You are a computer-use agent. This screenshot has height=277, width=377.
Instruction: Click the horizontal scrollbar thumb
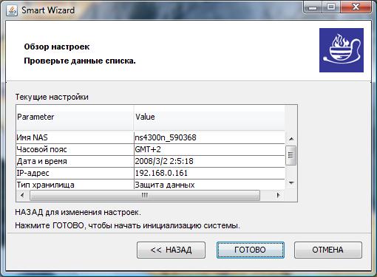click(145, 195)
